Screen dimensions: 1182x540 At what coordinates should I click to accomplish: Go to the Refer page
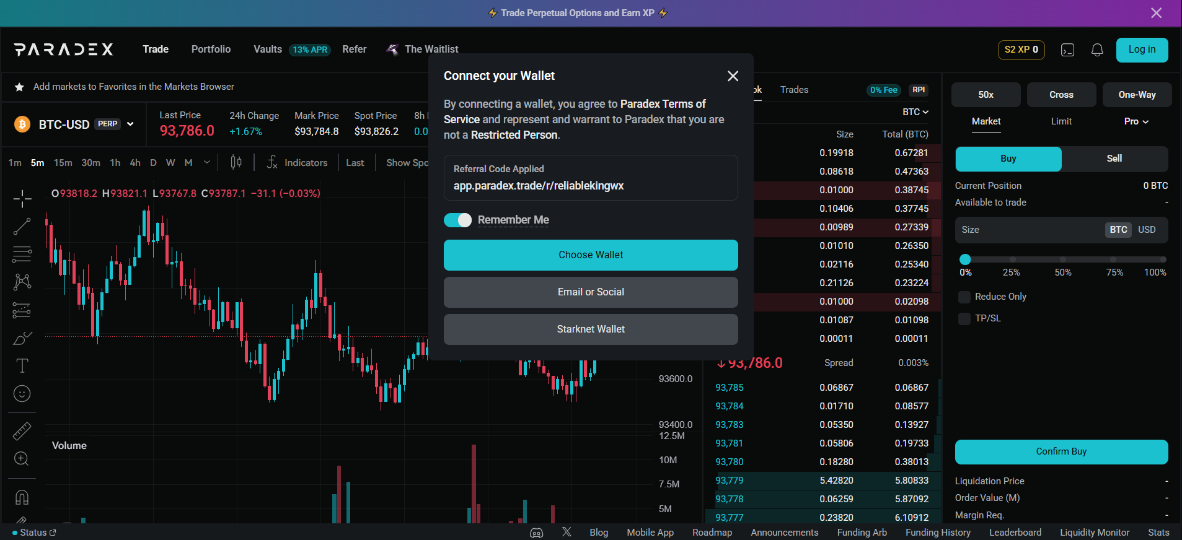click(355, 50)
